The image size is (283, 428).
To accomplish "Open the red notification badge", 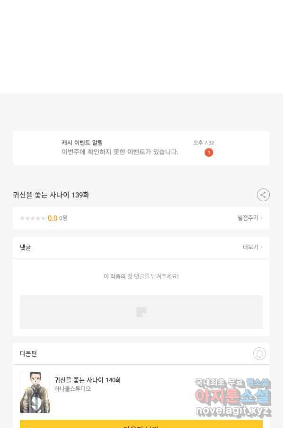I will [209, 153].
